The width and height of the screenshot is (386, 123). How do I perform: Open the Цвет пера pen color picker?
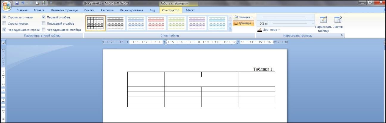click(x=268, y=30)
